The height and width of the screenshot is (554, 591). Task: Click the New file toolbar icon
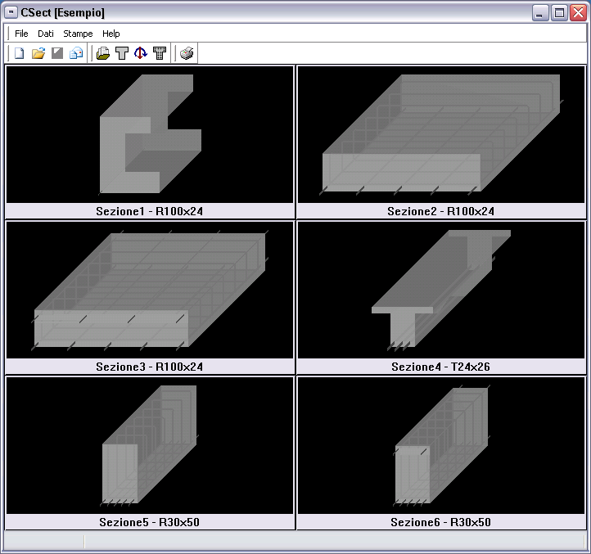pos(19,54)
